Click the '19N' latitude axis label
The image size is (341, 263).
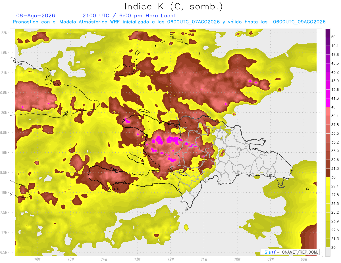point(4,152)
